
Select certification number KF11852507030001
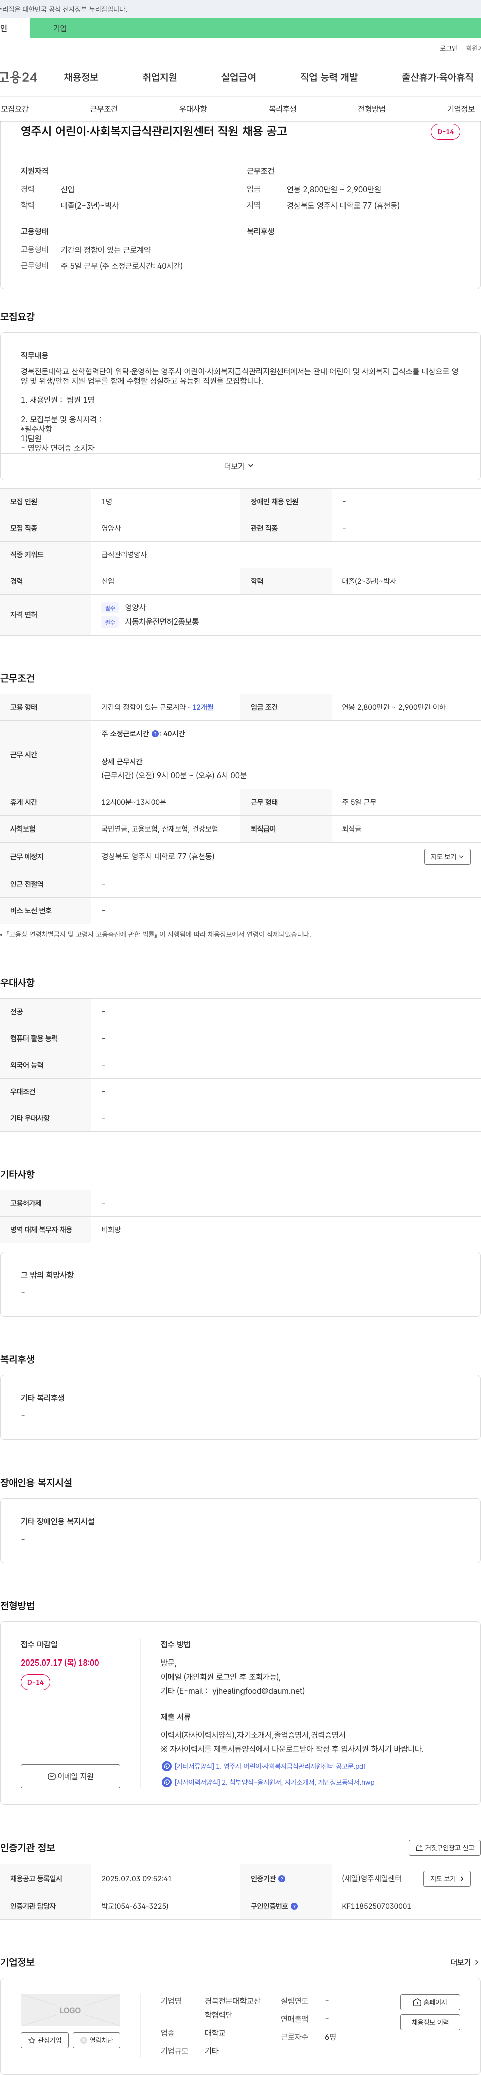(x=376, y=1906)
